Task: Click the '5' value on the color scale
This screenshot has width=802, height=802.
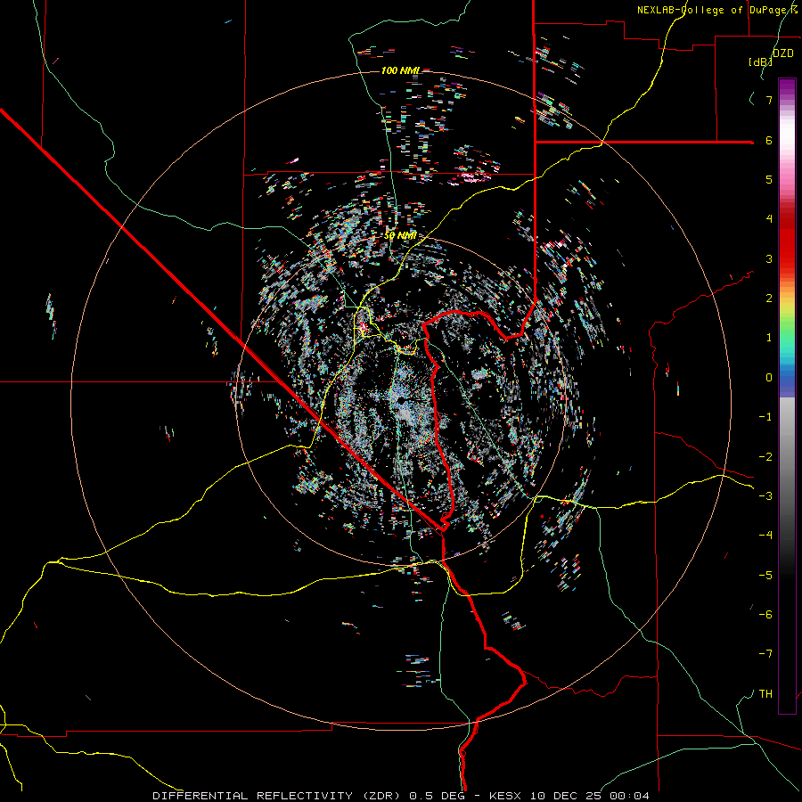Action: tap(769, 179)
